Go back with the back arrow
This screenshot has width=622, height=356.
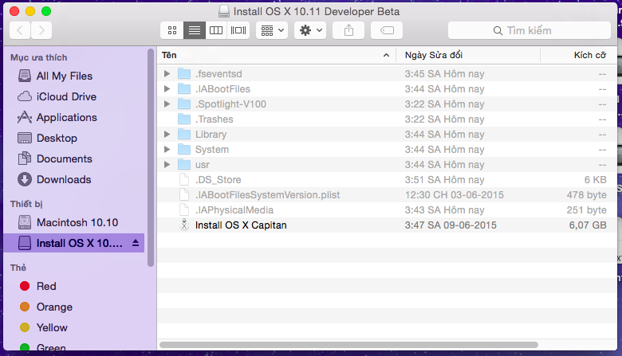(x=20, y=30)
